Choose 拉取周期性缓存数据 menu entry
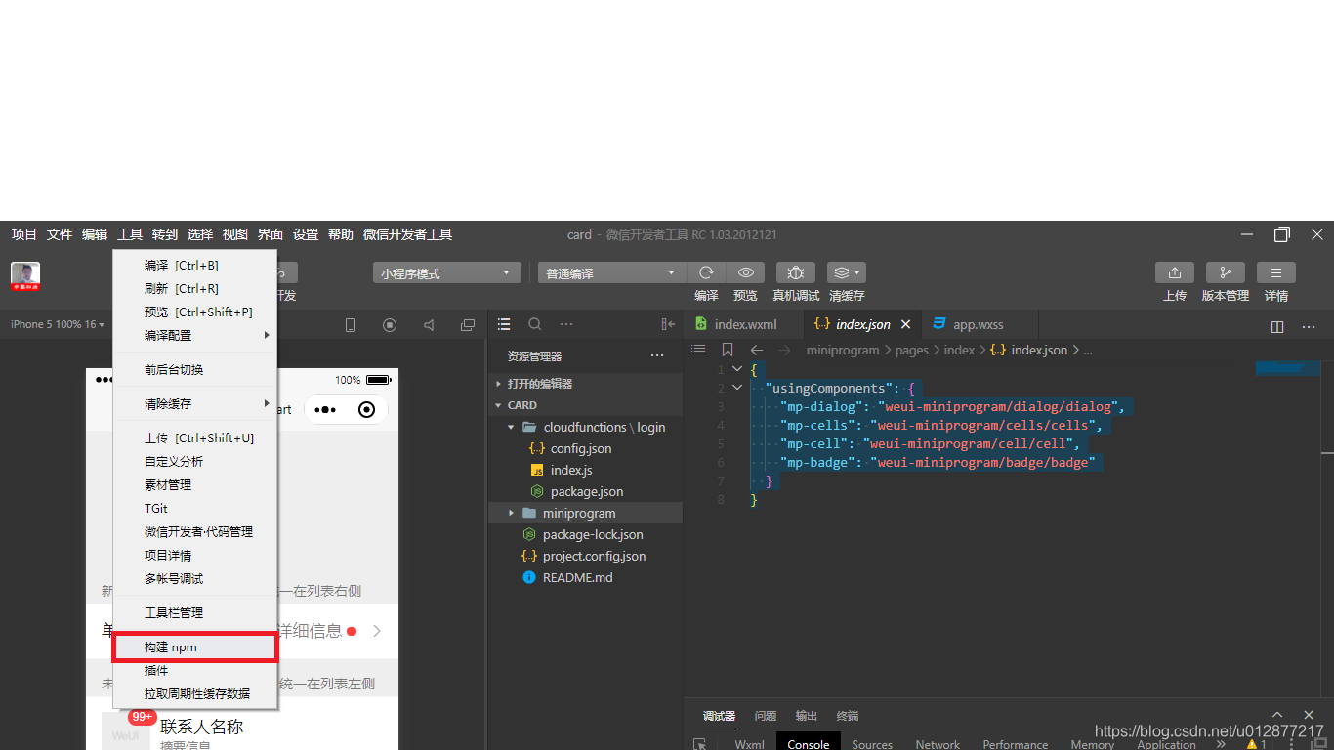This screenshot has height=750, width=1334. tap(195, 693)
